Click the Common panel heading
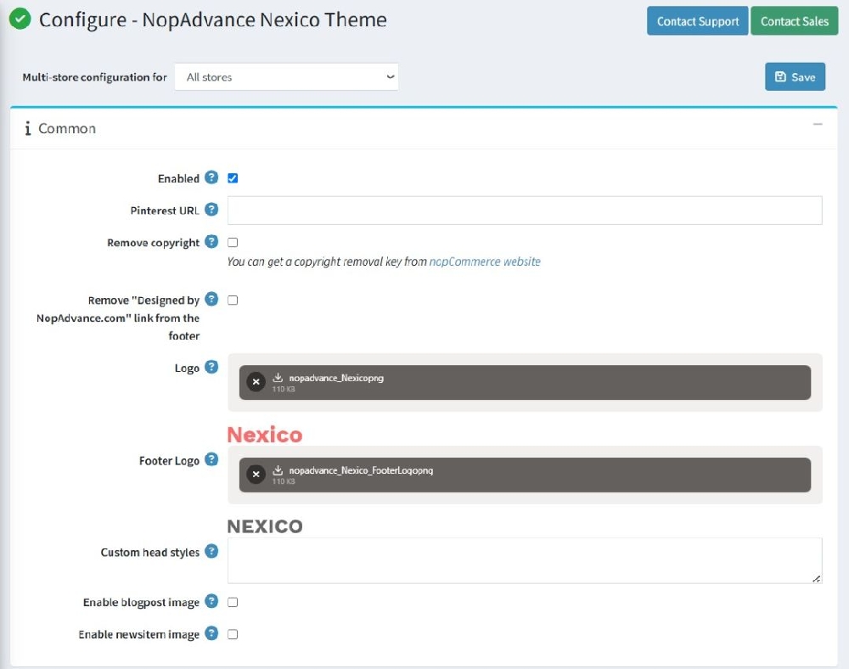Screen dimensions: 849x669 click(66, 128)
